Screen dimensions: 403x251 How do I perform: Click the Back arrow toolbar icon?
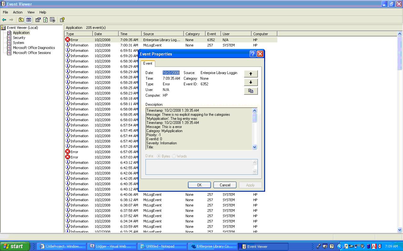pyautogui.click(x=4, y=20)
